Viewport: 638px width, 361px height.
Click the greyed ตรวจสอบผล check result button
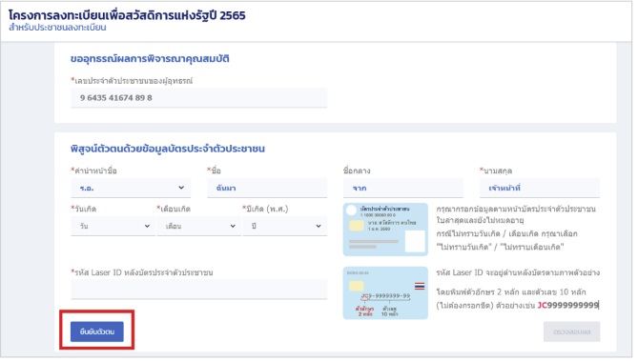[x=571, y=331]
